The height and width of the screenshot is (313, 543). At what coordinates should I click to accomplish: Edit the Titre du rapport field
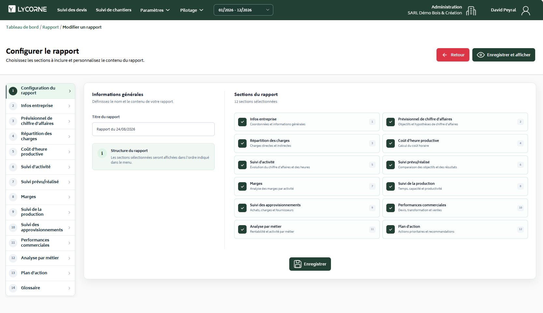[x=153, y=129]
